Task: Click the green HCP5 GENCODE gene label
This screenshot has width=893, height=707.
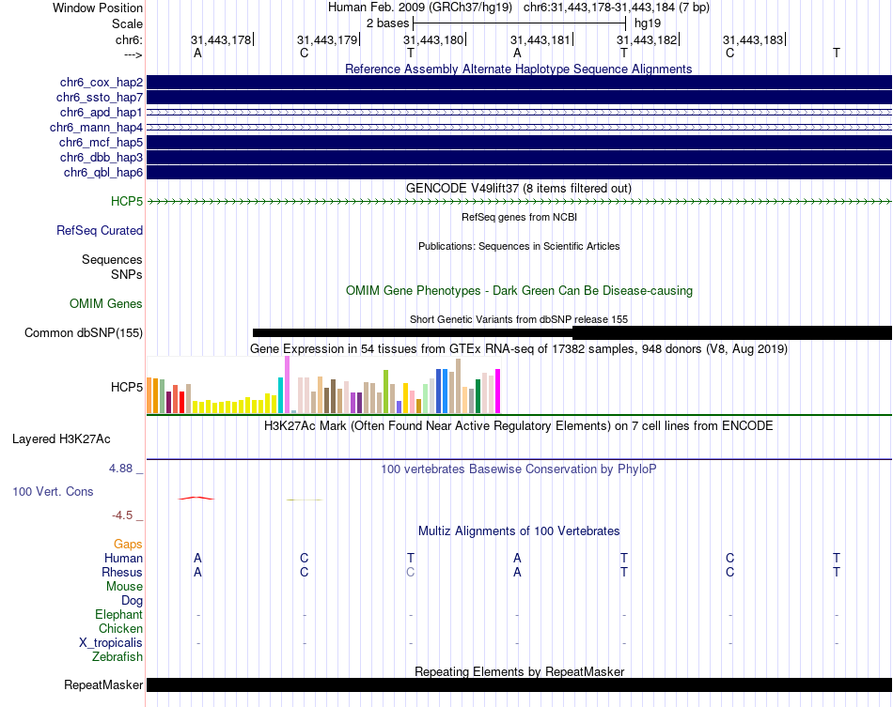Action: tap(127, 201)
